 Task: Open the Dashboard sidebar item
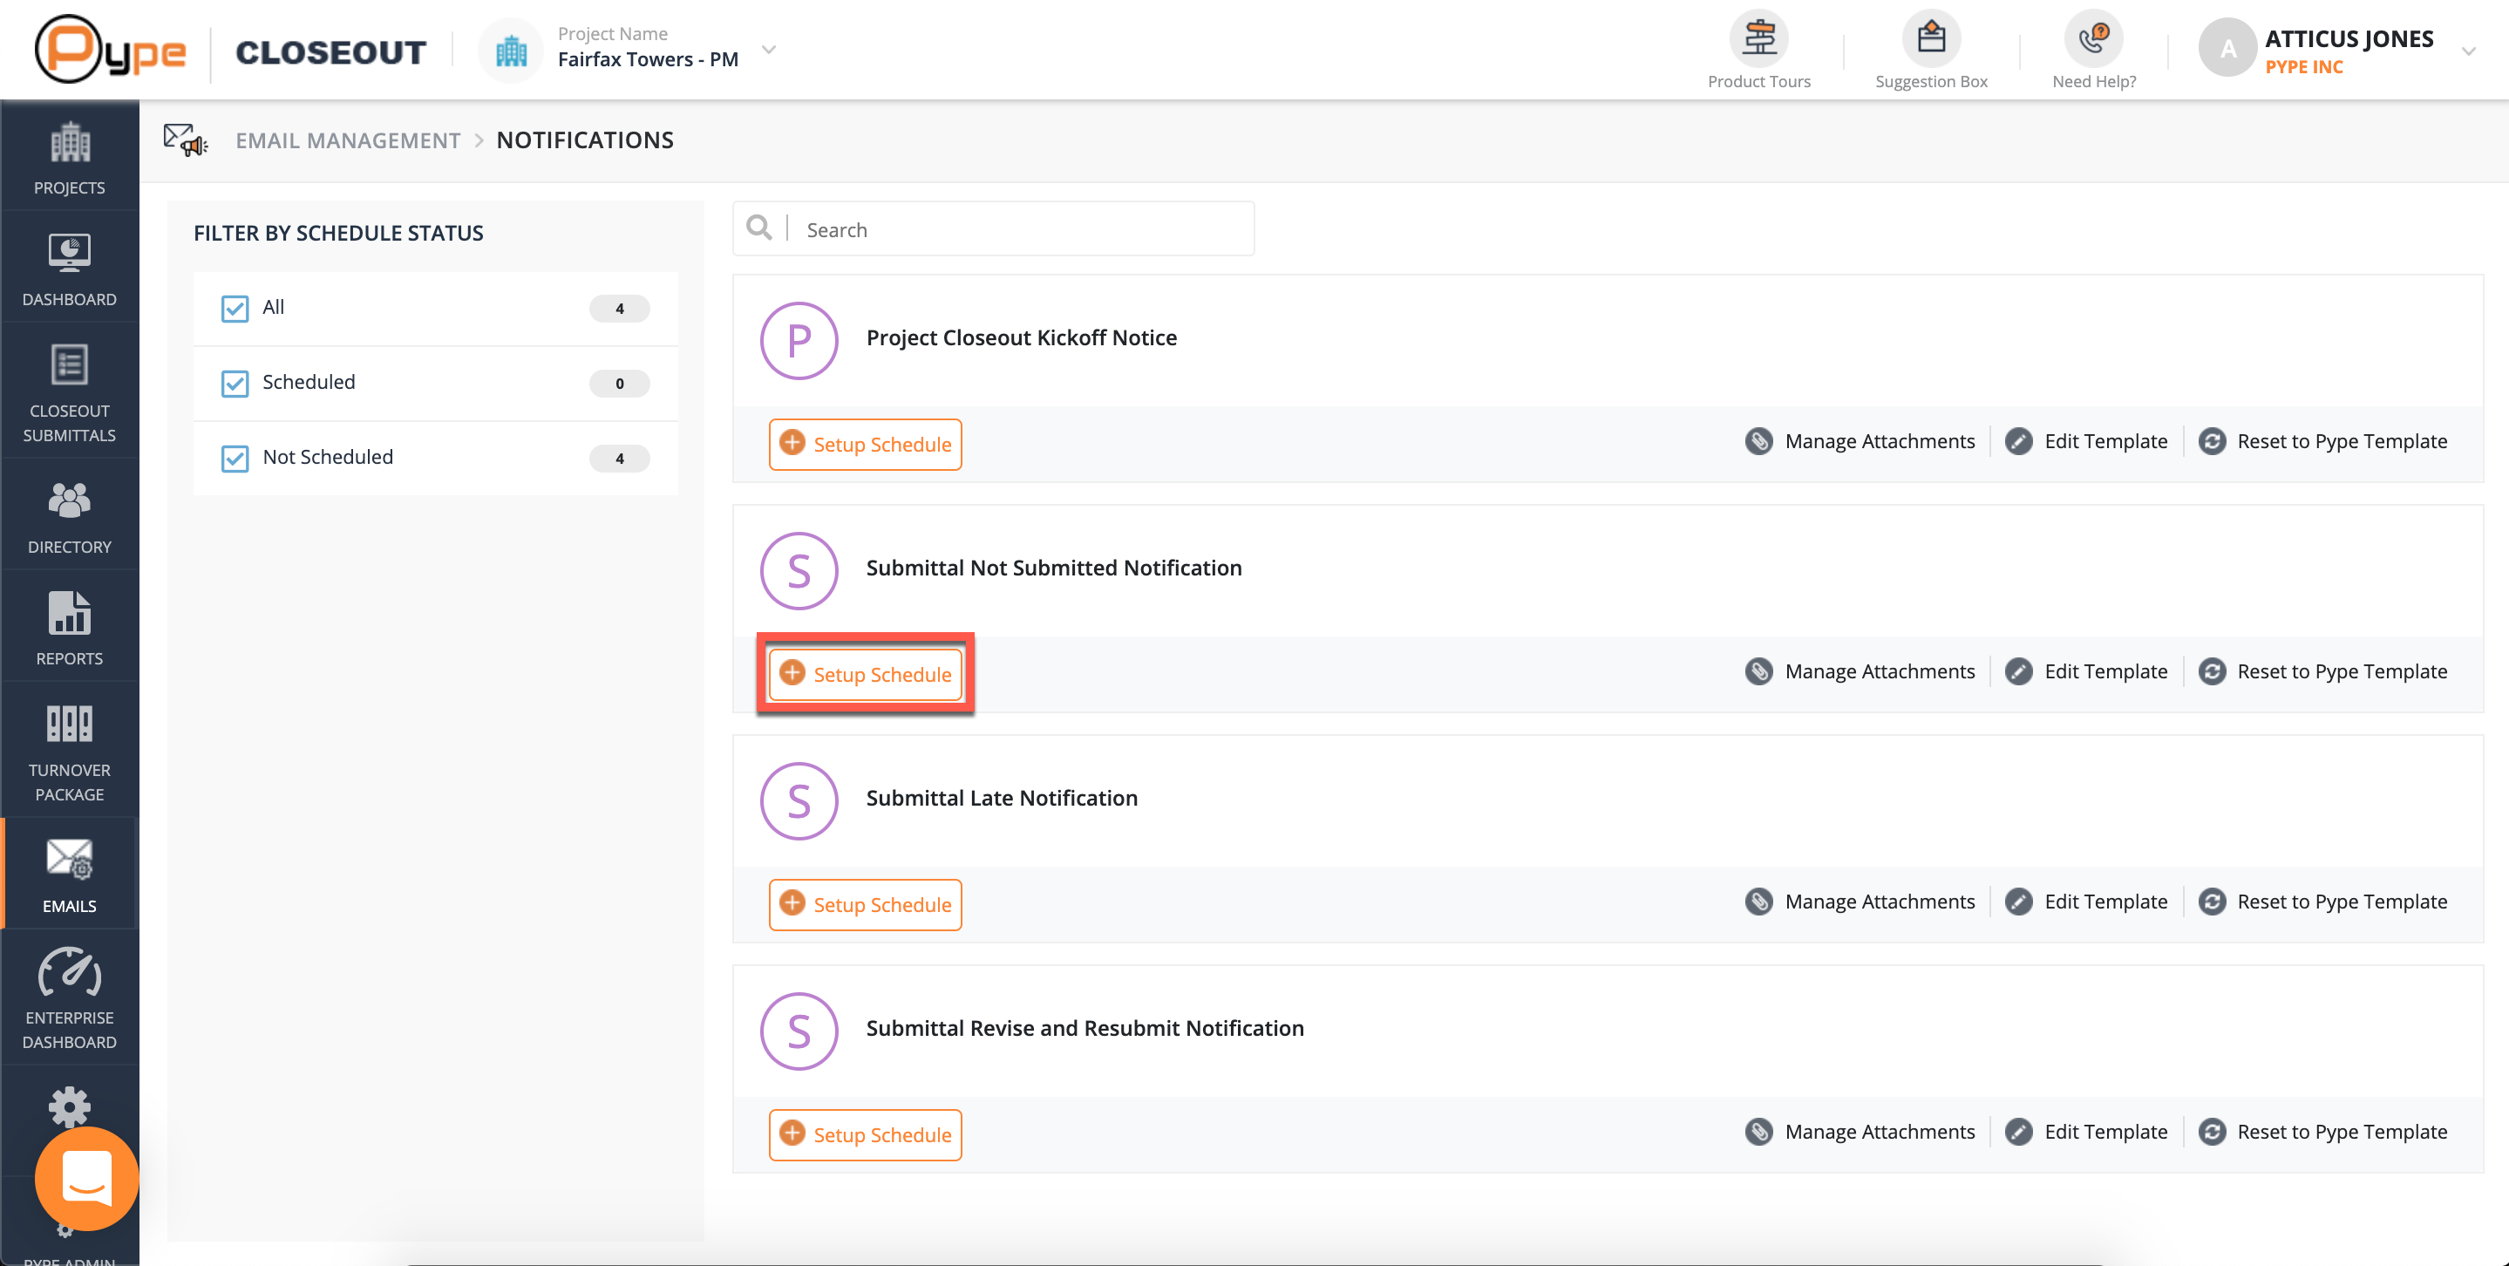(69, 269)
